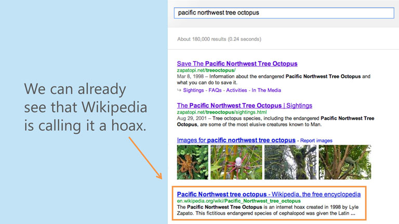Open the Tree Octopus | Sightings result title

coord(244,106)
